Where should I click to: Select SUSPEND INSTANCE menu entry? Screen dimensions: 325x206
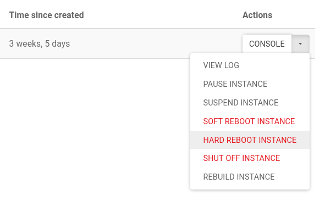coord(250,103)
